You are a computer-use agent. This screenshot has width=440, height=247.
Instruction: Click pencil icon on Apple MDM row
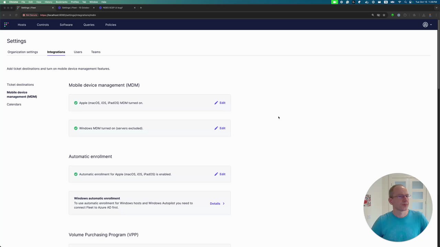216,103
